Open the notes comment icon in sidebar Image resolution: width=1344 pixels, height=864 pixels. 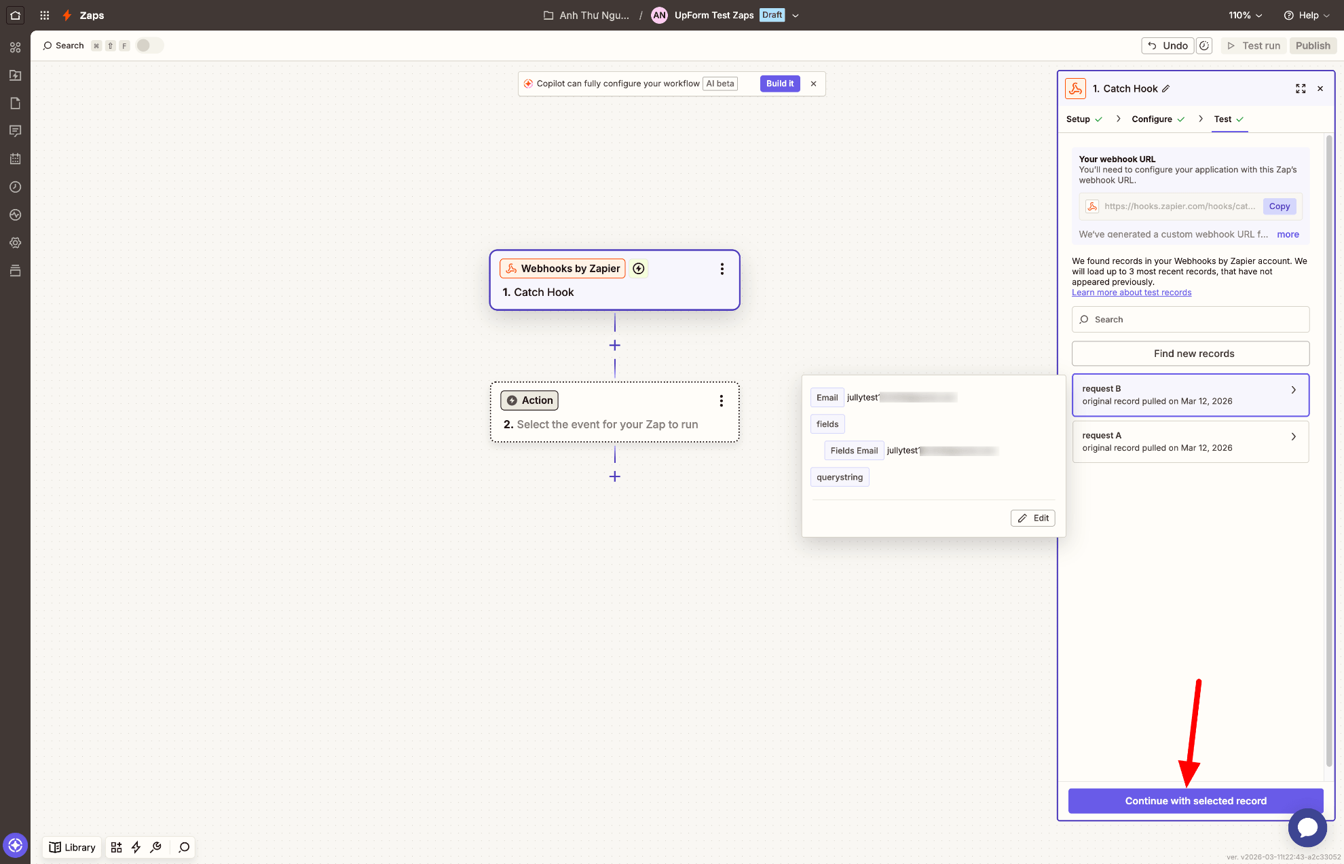pos(15,131)
